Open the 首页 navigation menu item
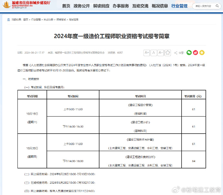This screenshot has height=195, width=223. click(x=66, y=6)
